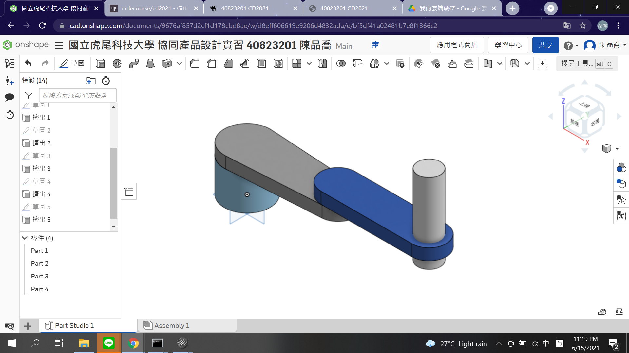Open the mass properties scale icon

click(x=619, y=312)
